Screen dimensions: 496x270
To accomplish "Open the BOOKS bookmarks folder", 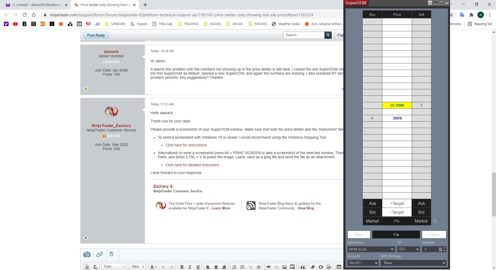I will pyautogui.click(x=213, y=24).
